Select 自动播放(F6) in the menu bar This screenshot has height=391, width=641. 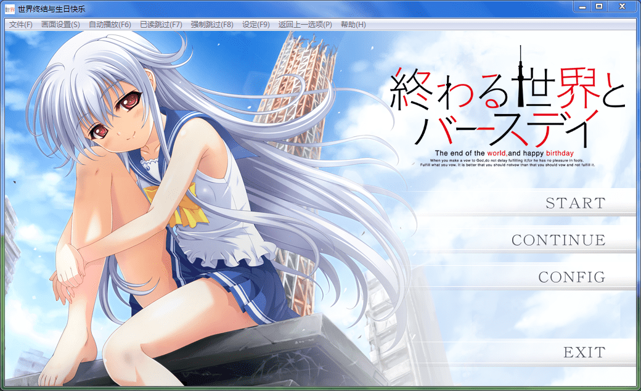[x=110, y=25]
